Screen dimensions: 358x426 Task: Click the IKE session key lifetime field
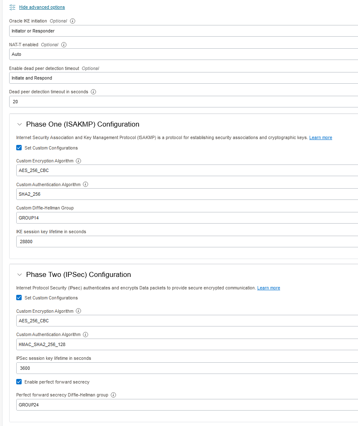pos(187,242)
